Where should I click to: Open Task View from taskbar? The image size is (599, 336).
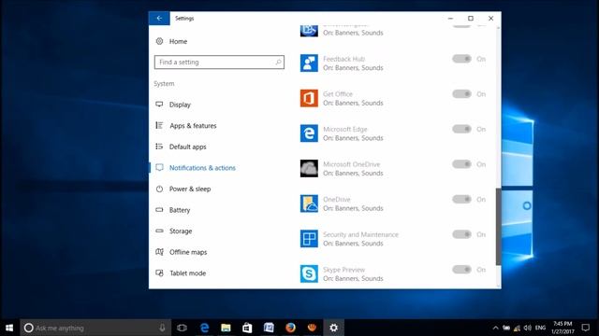183,328
